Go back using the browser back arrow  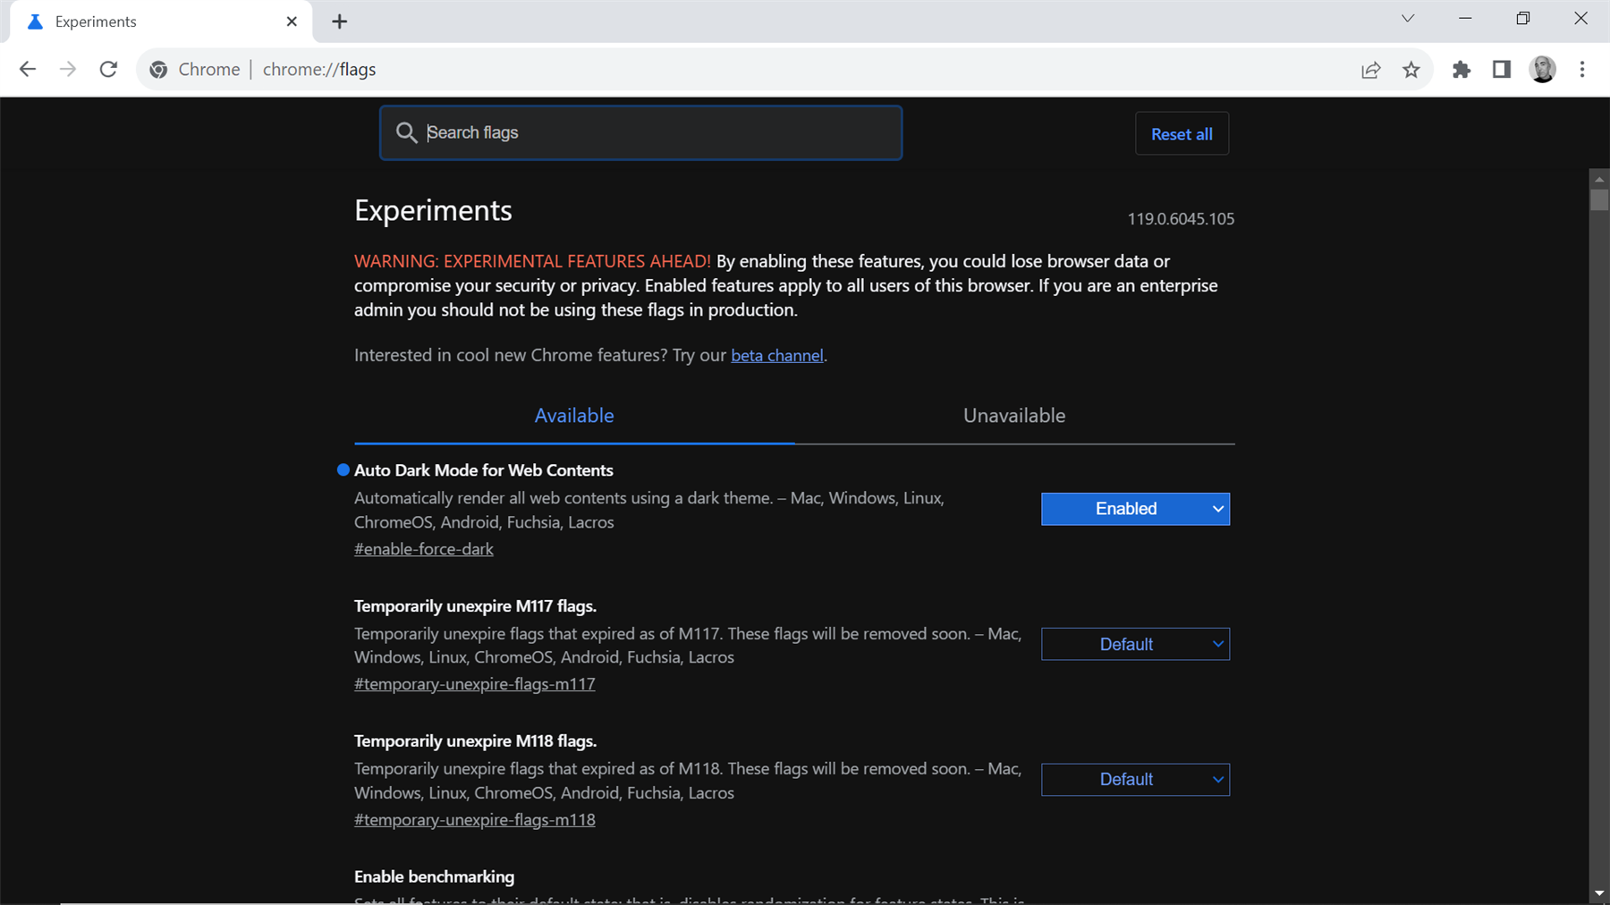tap(28, 70)
